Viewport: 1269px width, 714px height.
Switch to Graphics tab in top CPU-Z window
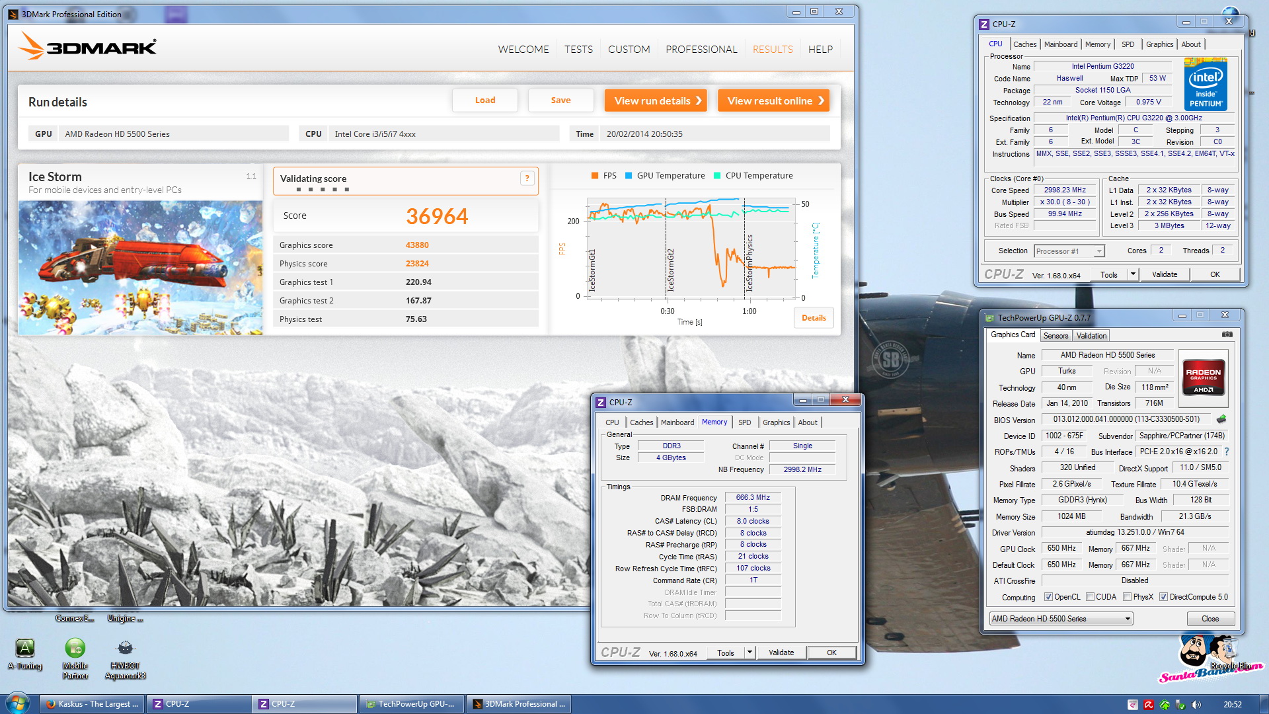(1159, 44)
